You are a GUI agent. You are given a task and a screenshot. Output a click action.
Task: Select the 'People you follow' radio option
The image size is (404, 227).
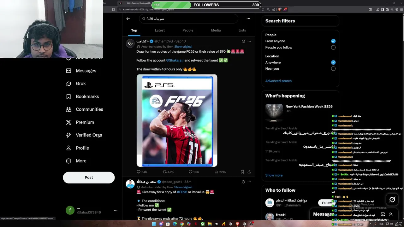(333, 47)
